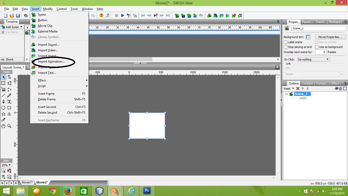
Task: Click the Save toolbar icon
Action: pyautogui.click(x=18, y=16)
